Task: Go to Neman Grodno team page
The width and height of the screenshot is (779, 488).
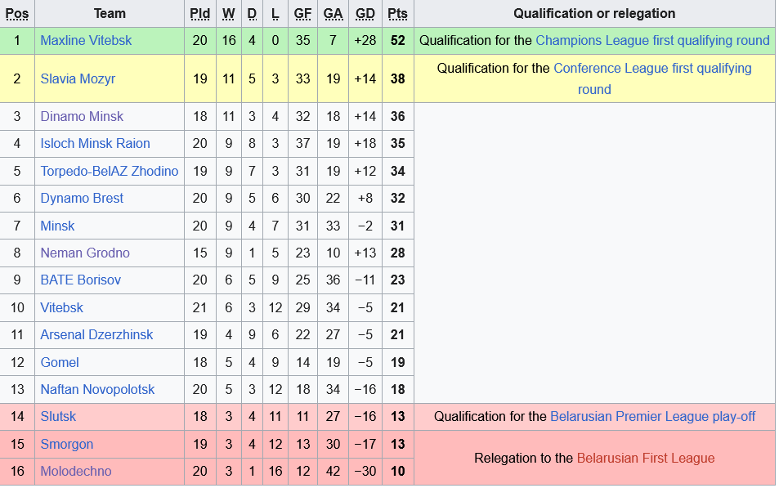Action: click(x=85, y=253)
